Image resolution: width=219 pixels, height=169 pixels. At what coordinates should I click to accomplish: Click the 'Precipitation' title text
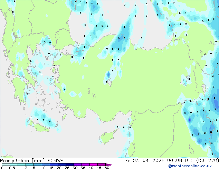click(x=15, y=161)
